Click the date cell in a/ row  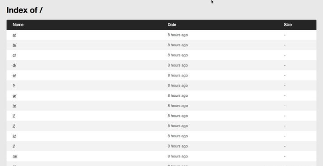tap(178, 35)
